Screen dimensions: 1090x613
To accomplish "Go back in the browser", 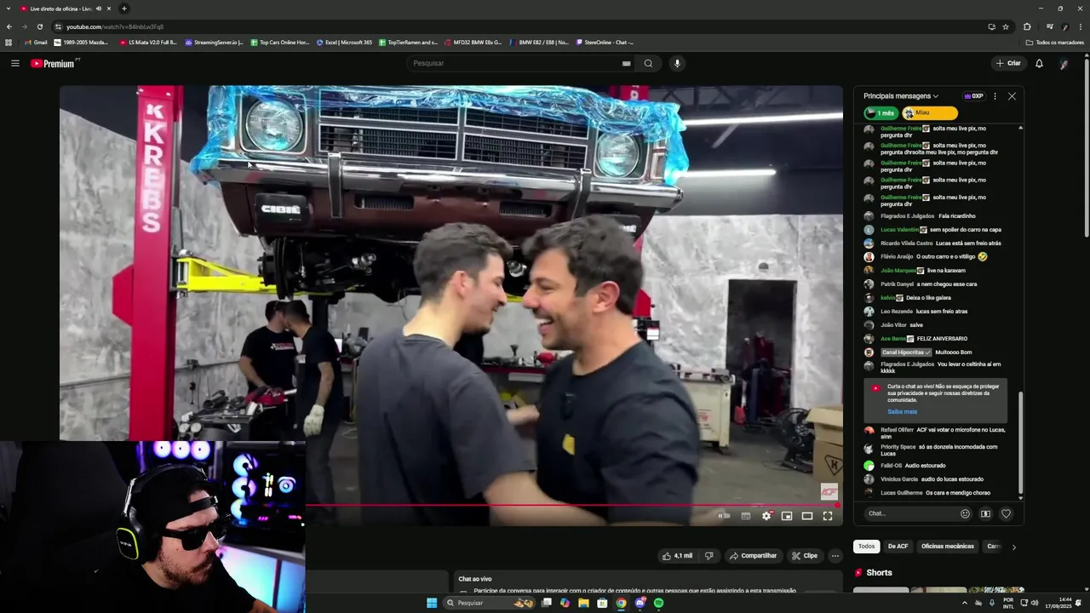I will click(9, 26).
